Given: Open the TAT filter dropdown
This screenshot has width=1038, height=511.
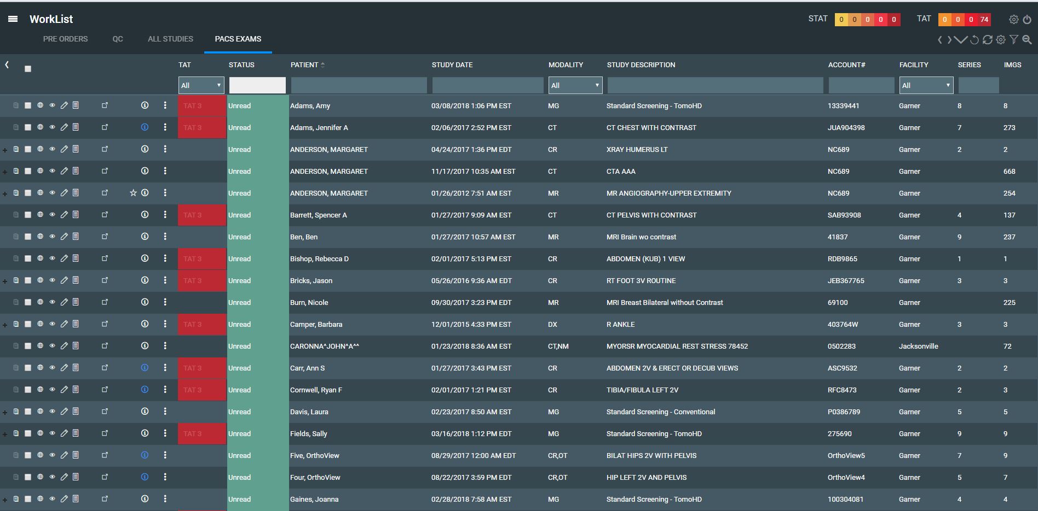Looking at the screenshot, I should (201, 85).
